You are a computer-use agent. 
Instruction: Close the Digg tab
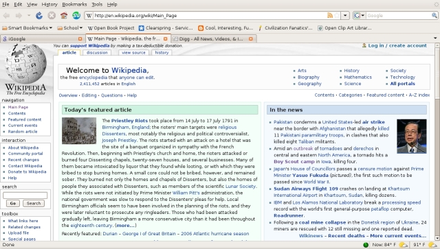coord(250,39)
